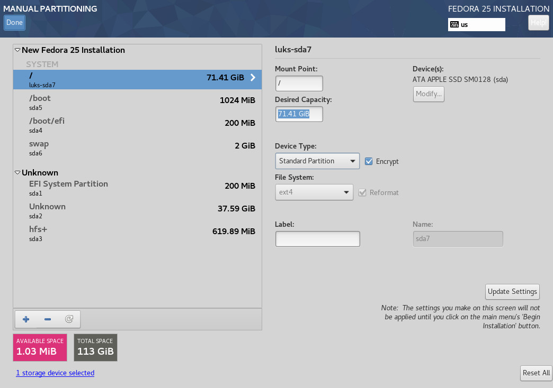Click the FEDORA 25 INSTALLATION title
This screenshot has width=553, height=388.
click(x=498, y=9)
